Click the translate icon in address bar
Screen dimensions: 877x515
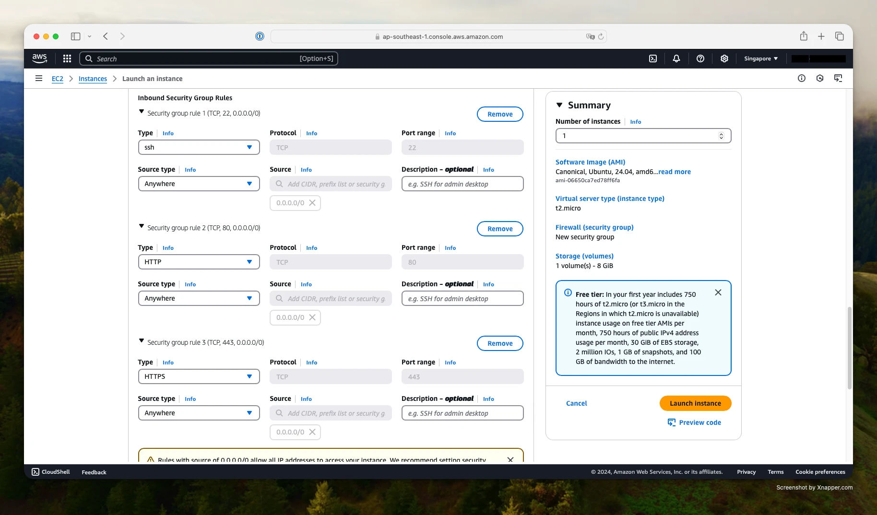point(590,36)
